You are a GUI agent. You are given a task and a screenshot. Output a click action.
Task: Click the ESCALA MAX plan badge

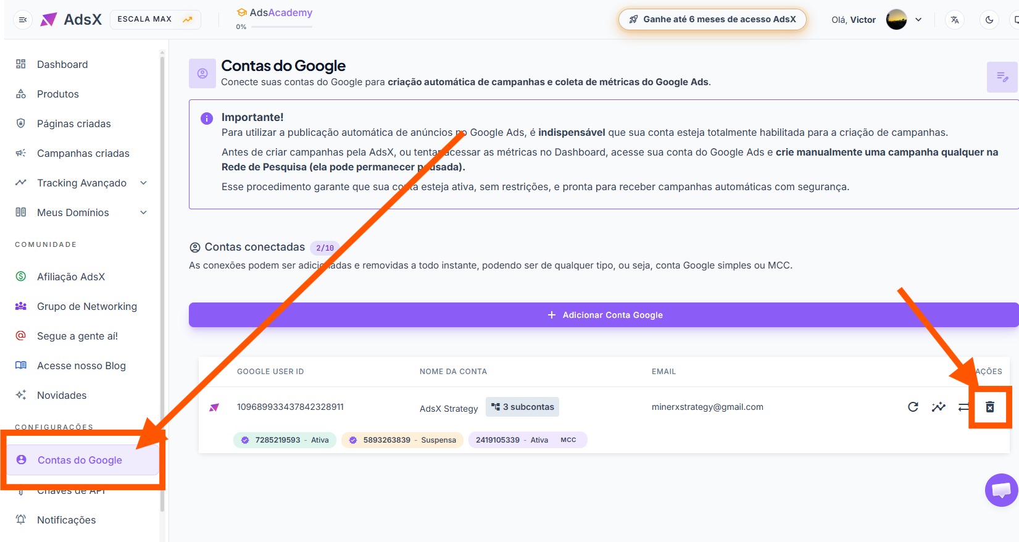click(156, 19)
